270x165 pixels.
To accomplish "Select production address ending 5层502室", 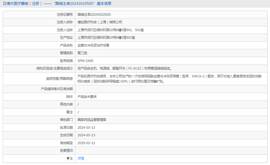I will pos(106,37).
